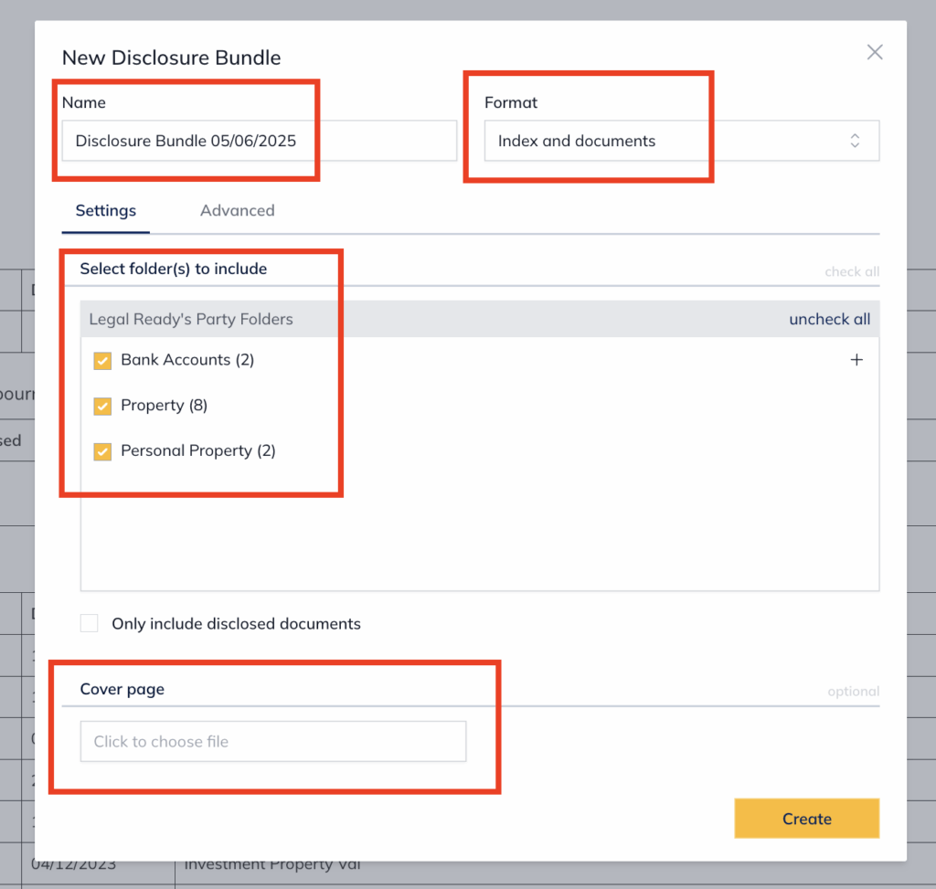Viewport: 936px width, 889px height.
Task: Click the Property (8) folder label
Action: point(165,406)
